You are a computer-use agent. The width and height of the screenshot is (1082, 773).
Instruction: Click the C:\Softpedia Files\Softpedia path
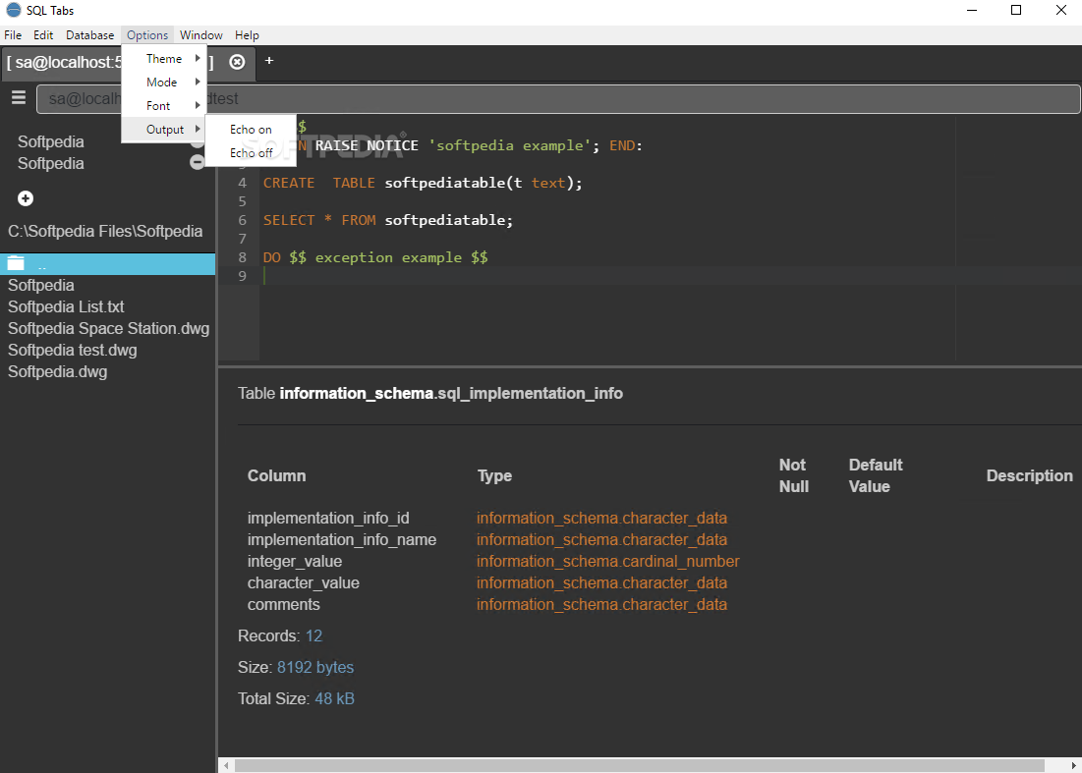point(105,231)
